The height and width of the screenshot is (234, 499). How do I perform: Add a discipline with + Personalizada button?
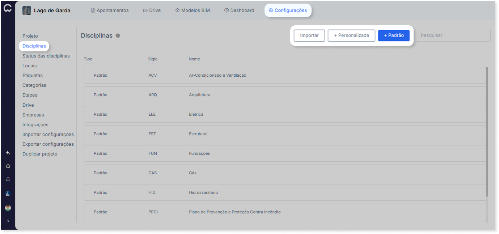click(351, 35)
